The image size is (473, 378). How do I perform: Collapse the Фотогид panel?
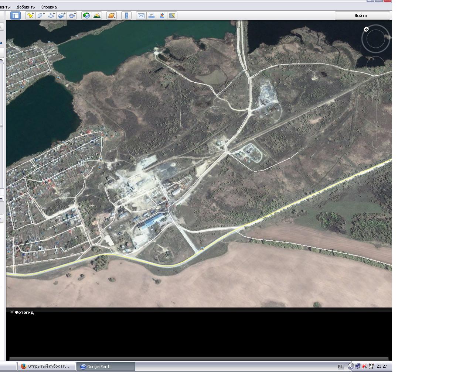(12, 312)
